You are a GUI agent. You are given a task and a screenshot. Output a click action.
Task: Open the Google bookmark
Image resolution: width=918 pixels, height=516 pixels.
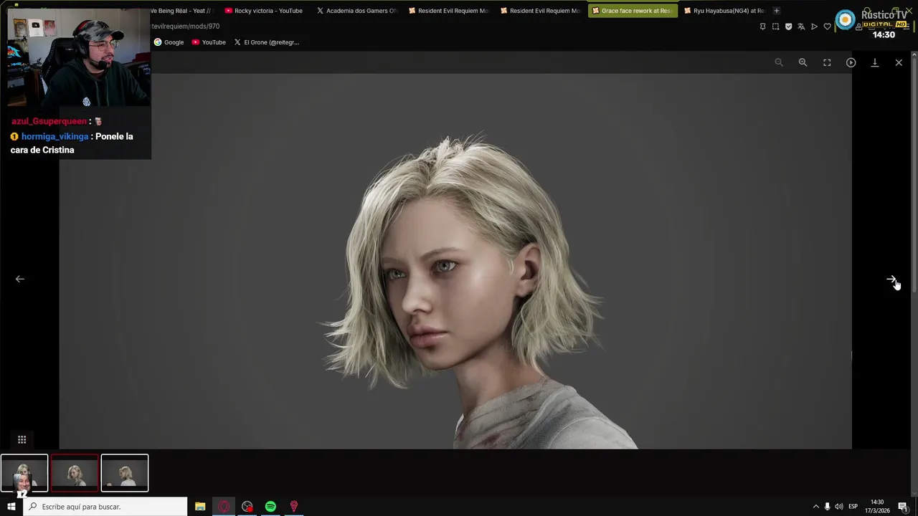pyautogui.click(x=169, y=42)
